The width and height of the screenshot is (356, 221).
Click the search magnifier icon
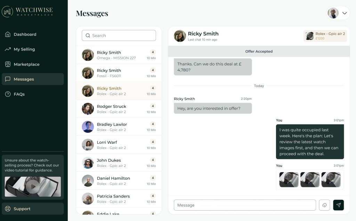click(88, 36)
